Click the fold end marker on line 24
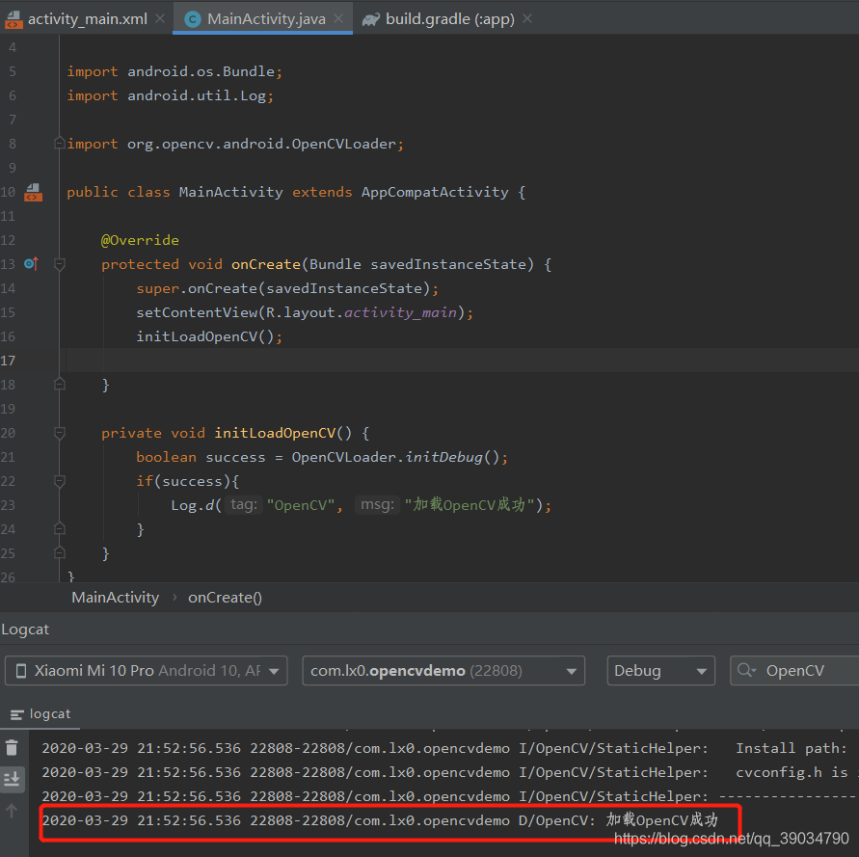This screenshot has width=859, height=857. click(60, 529)
